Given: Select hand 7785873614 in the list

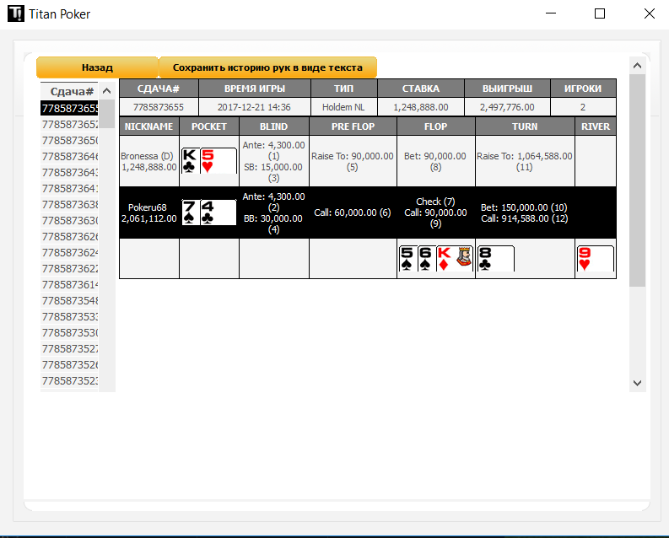Looking at the screenshot, I should tap(69, 285).
